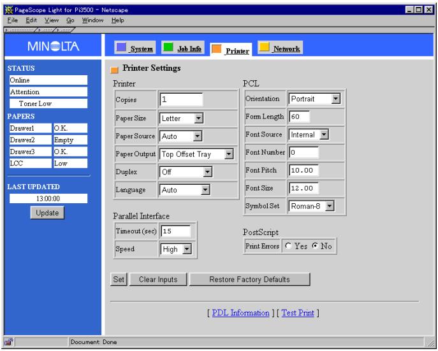
Task: Click the '13:00:00' last updated time
Action: pyautogui.click(x=48, y=199)
